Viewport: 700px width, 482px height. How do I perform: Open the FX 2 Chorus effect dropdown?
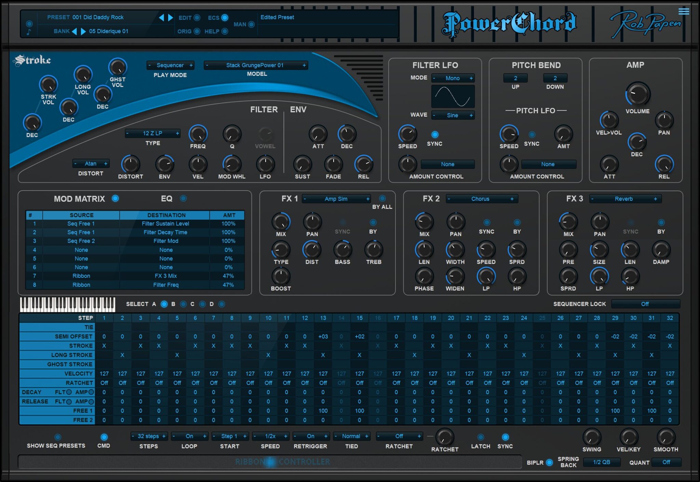click(x=481, y=199)
